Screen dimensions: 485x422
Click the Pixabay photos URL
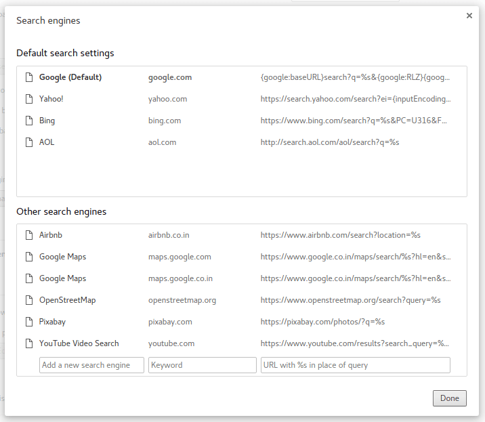pyautogui.click(x=322, y=322)
